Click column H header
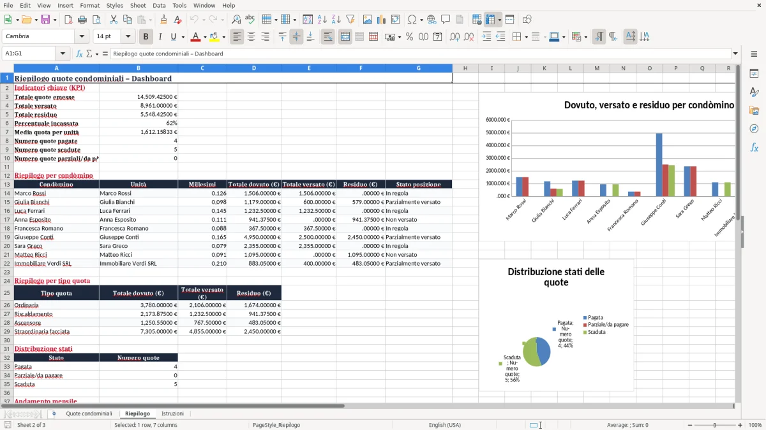766x430 pixels. (x=465, y=68)
